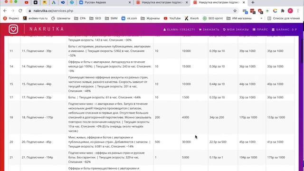Reload the nakrutka.cc page
This screenshot has width=304, height=171.
[20, 10]
